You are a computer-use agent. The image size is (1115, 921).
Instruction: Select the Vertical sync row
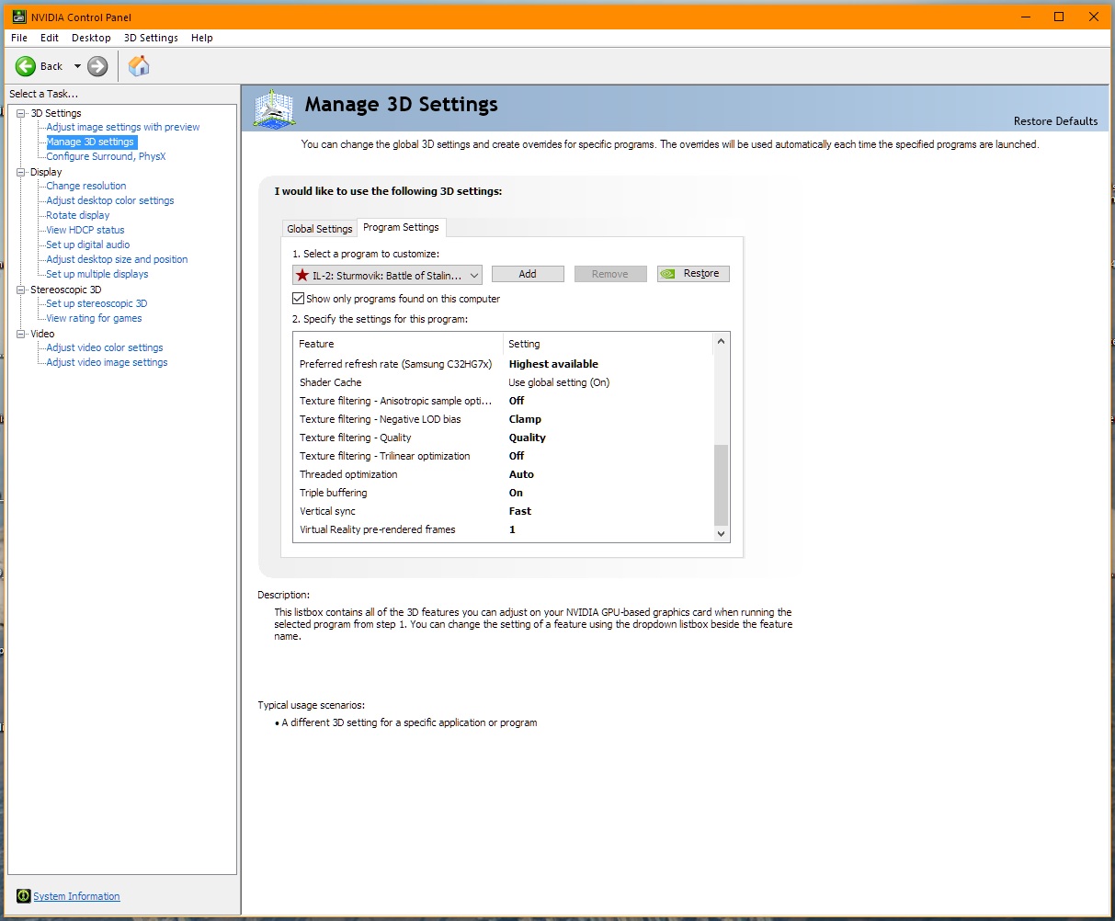point(503,511)
